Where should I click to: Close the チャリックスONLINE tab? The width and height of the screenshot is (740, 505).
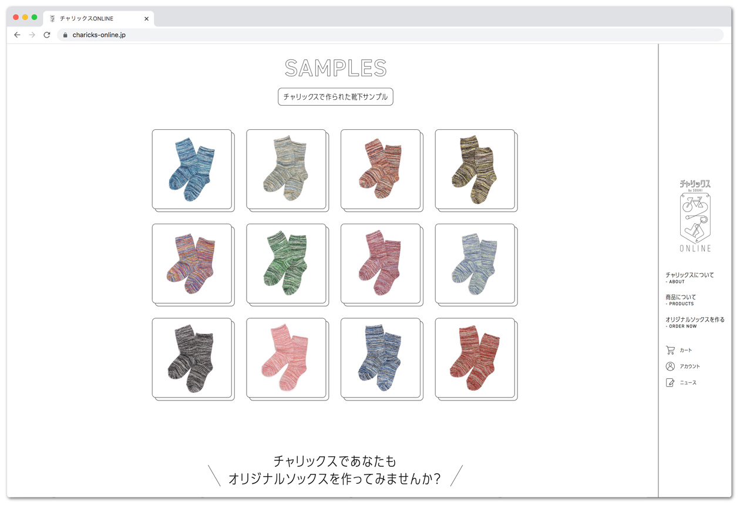(146, 19)
